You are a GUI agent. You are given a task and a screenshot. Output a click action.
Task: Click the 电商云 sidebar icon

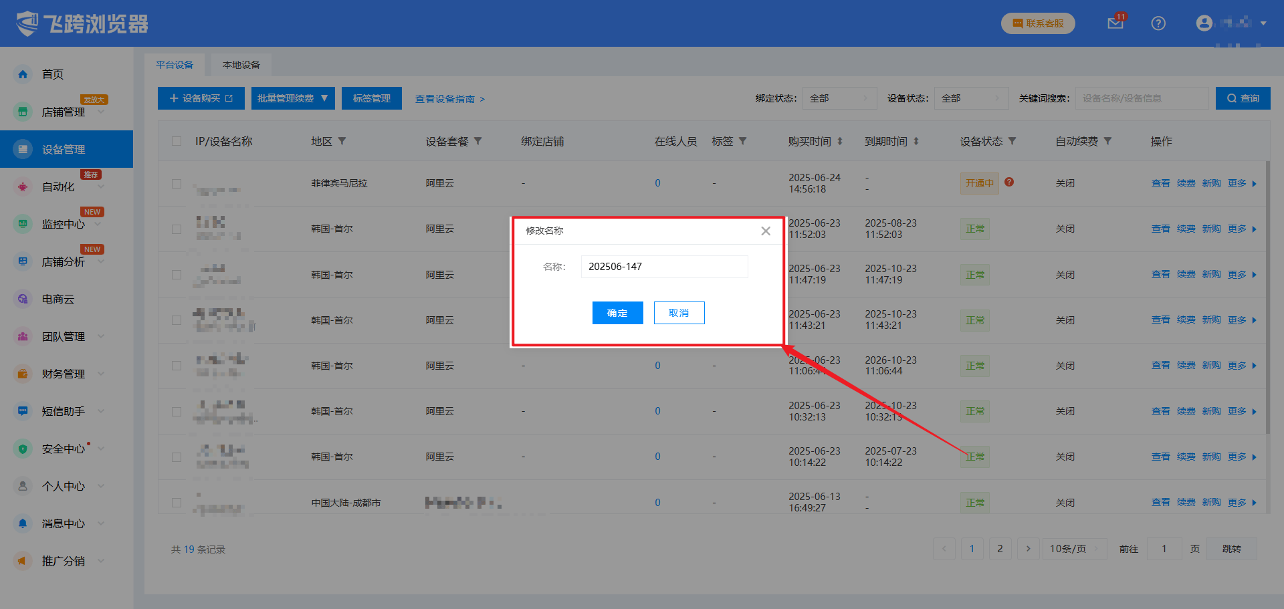pyautogui.click(x=23, y=299)
